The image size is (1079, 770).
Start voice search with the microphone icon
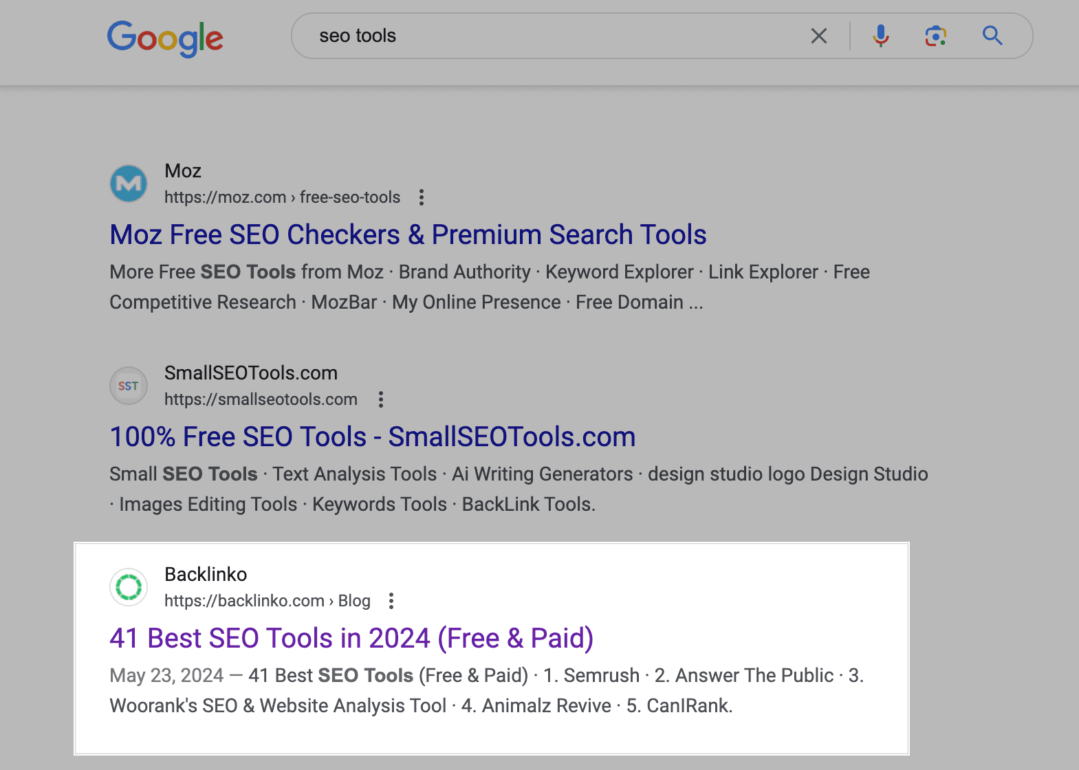point(881,36)
